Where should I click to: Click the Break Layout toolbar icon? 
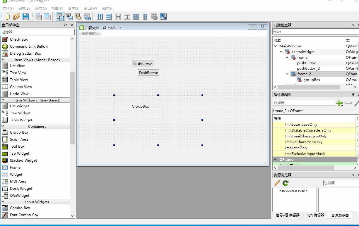point(154,17)
